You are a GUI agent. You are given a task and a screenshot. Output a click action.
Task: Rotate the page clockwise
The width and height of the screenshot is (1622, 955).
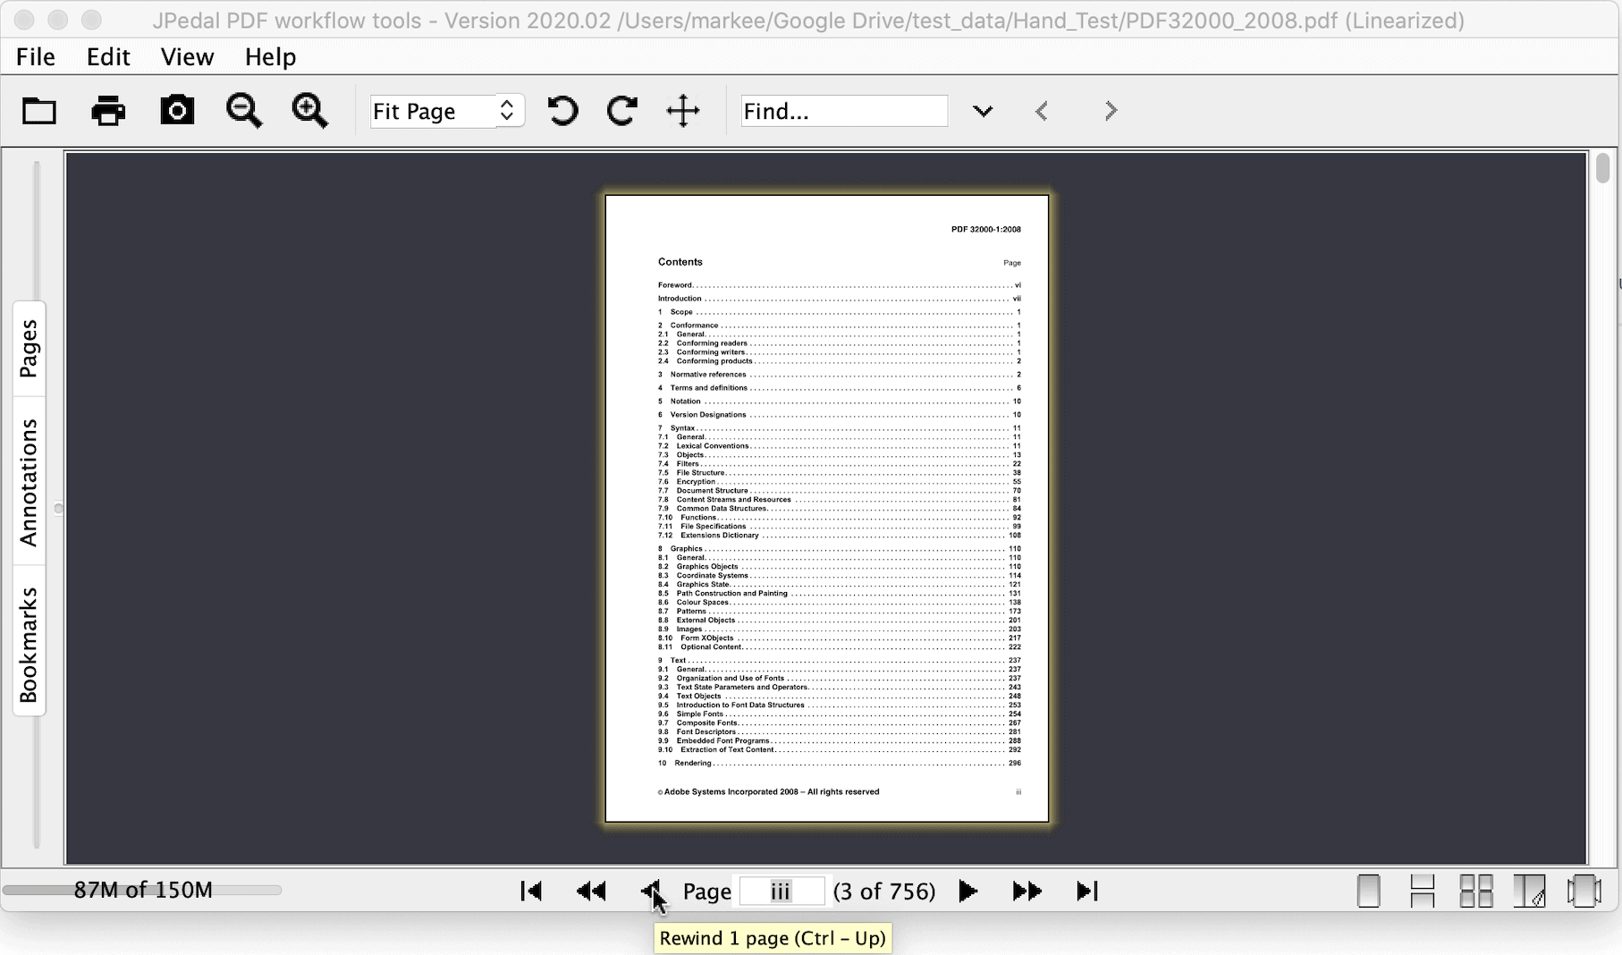point(622,111)
